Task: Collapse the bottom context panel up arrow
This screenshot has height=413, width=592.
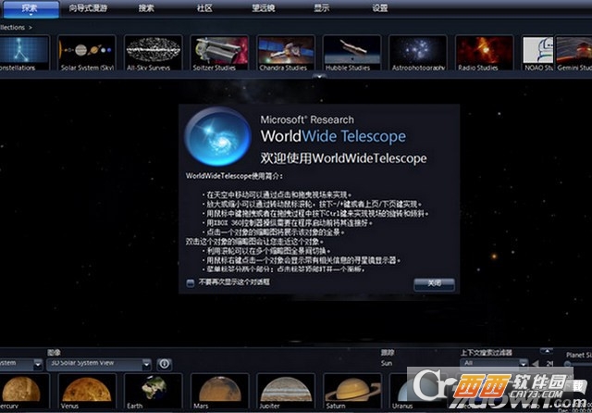Action: pyautogui.click(x=547, y=351)
